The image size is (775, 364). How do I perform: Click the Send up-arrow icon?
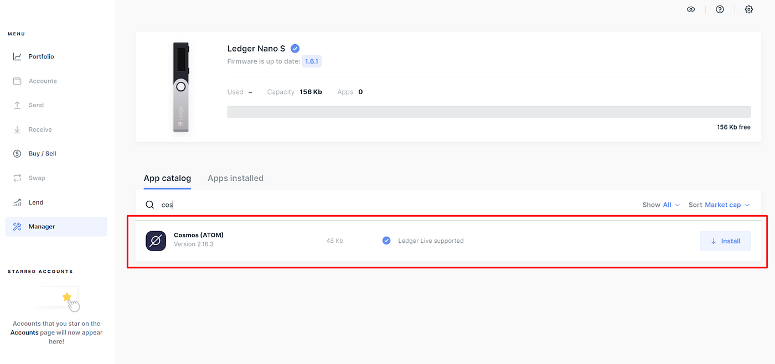point(17,105)
